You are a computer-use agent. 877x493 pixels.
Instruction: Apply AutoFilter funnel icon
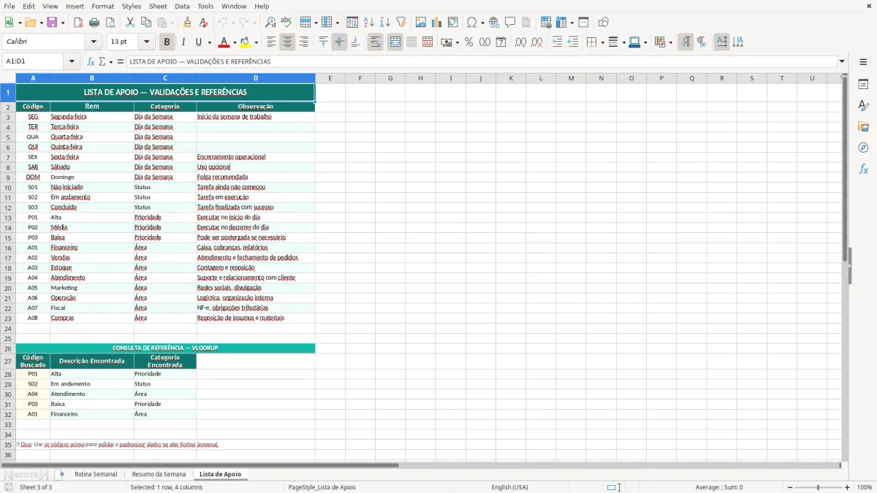point(401,23)
